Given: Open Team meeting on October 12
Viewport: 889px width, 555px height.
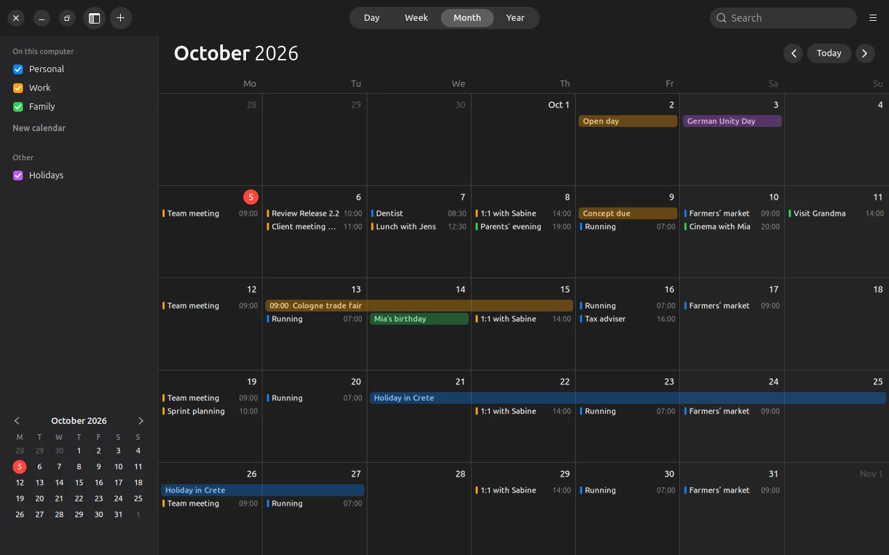Looking at the screenshot, I should click(x=210, y=306).
